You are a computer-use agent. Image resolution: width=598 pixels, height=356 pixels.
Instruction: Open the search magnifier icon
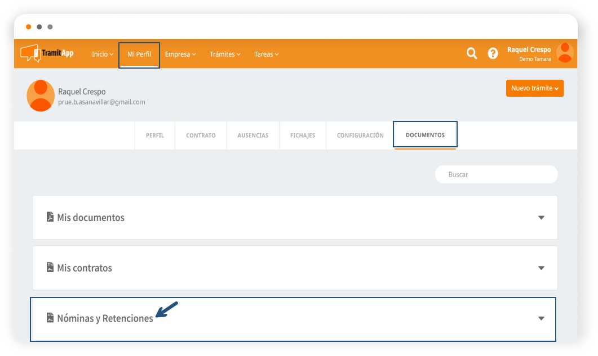point(472,53)
